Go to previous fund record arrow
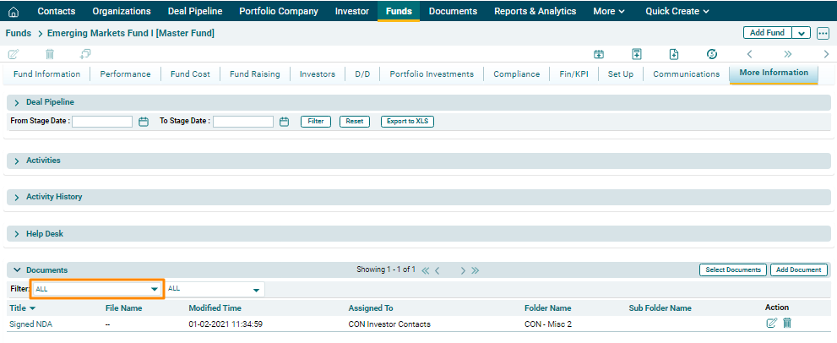This screenshot has height=343, width=837. point(749,54)
